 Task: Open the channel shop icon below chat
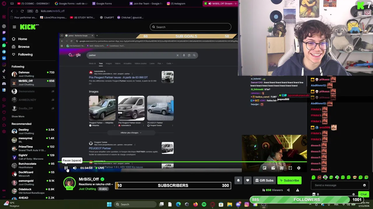pyautogui.click(x=314, y=194)
